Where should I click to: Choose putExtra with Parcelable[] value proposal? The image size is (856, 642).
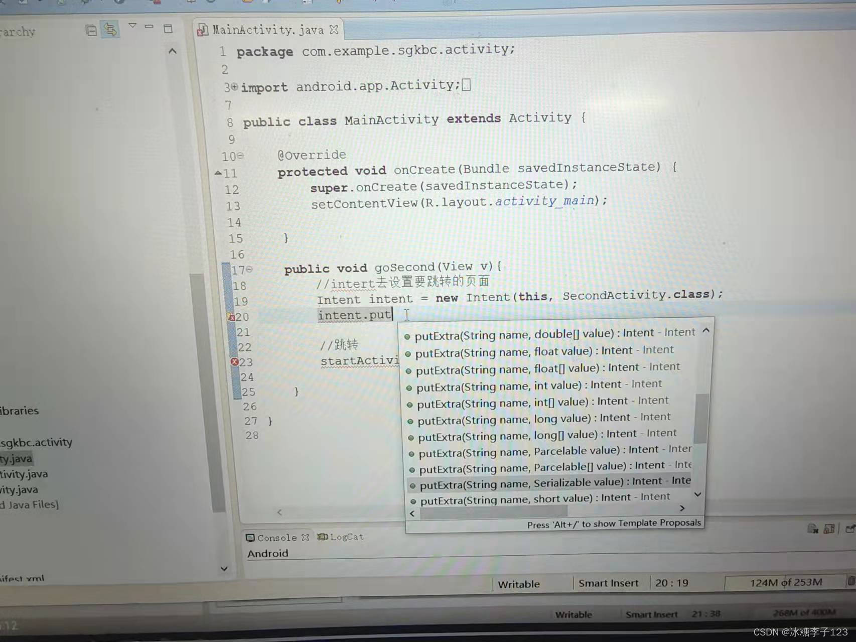click(x=550, y=467)
